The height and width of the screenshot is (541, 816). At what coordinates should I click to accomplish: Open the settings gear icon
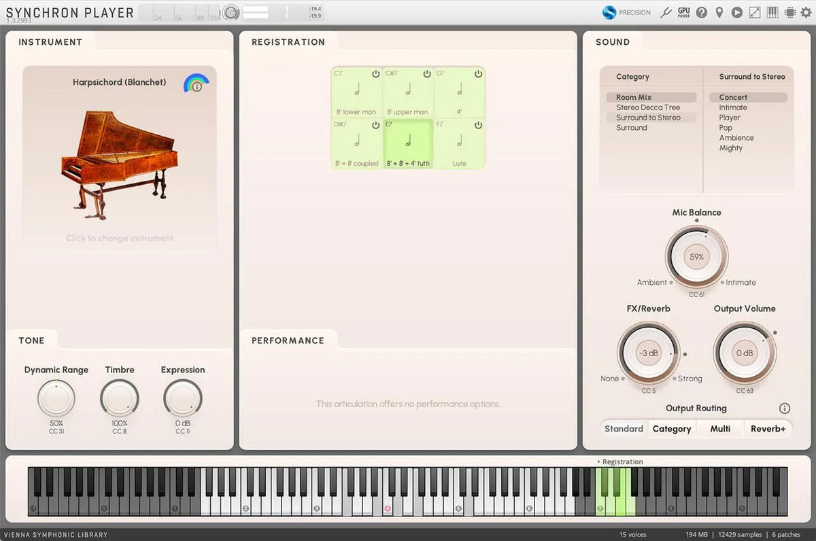(806, 12)
